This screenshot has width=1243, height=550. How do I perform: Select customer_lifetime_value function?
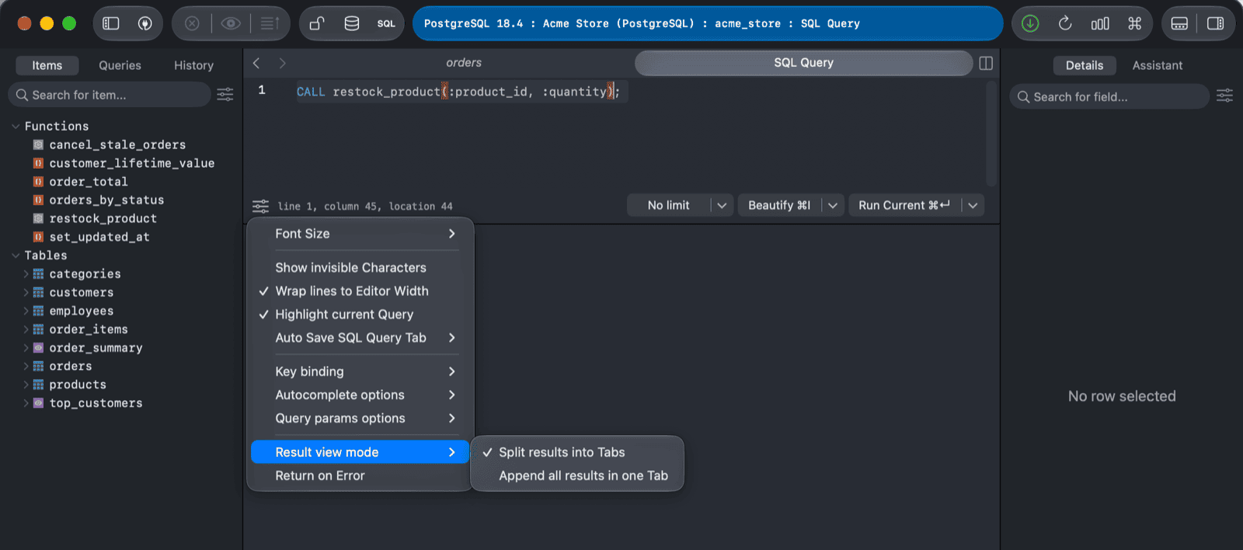coord(132,163)
